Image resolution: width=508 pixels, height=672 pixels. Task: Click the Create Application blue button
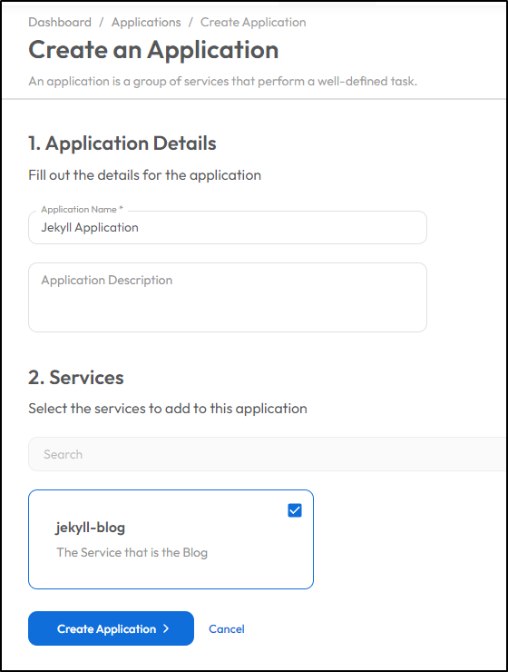111,628
